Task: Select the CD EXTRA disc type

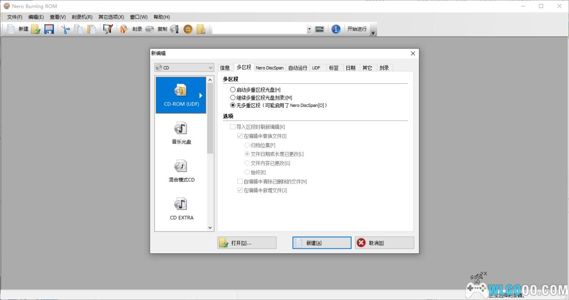Action: pyautogui.click(x=181, y=209)
